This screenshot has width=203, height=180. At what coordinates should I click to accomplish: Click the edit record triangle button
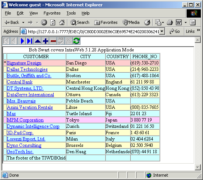pyautogui.click(x=38, y=41)
